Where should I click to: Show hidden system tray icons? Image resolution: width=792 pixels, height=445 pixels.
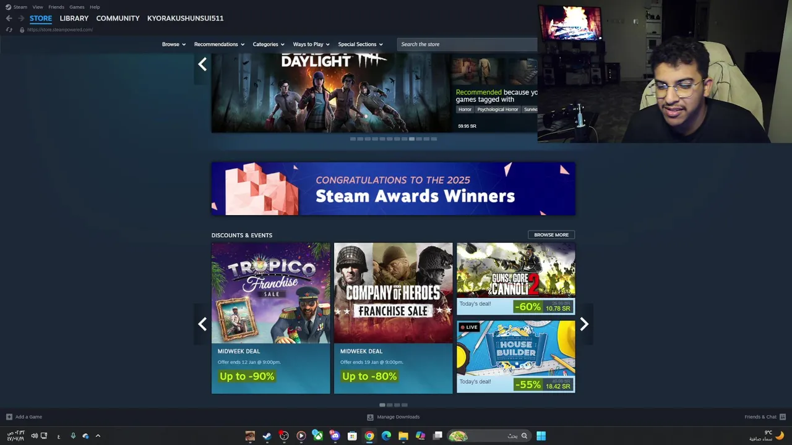coord(98,436)
